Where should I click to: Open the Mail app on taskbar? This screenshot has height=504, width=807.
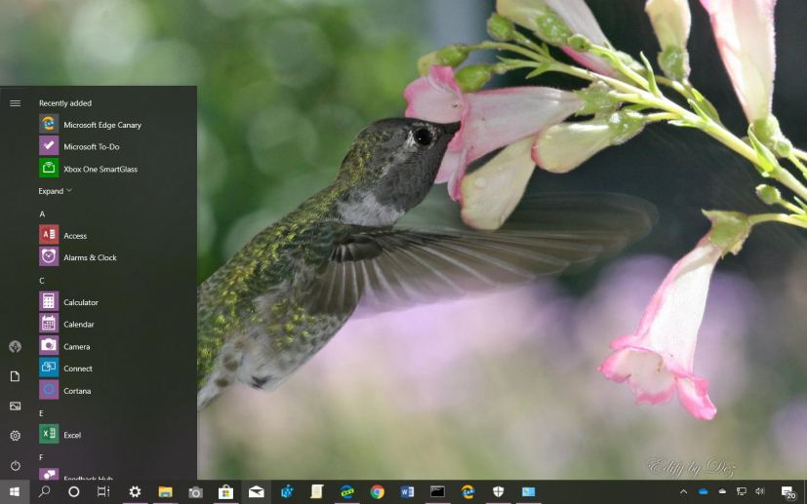point(256,492)
